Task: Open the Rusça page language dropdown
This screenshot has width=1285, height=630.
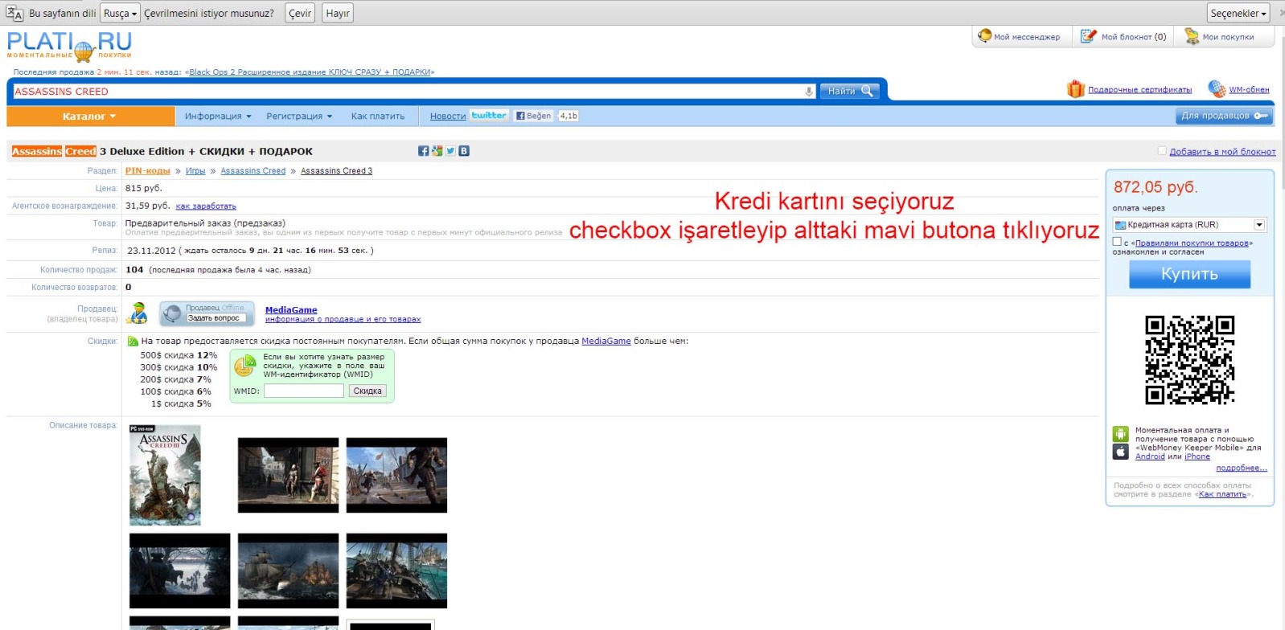Action: pyautogui.click(x=120, y=13)
